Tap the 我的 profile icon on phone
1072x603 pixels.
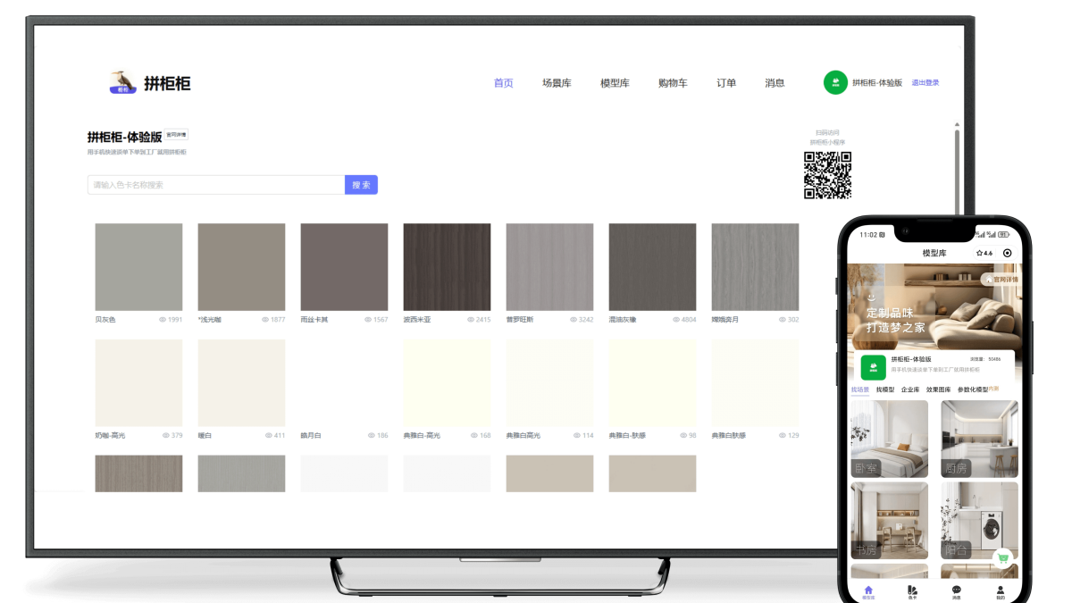1000,590
